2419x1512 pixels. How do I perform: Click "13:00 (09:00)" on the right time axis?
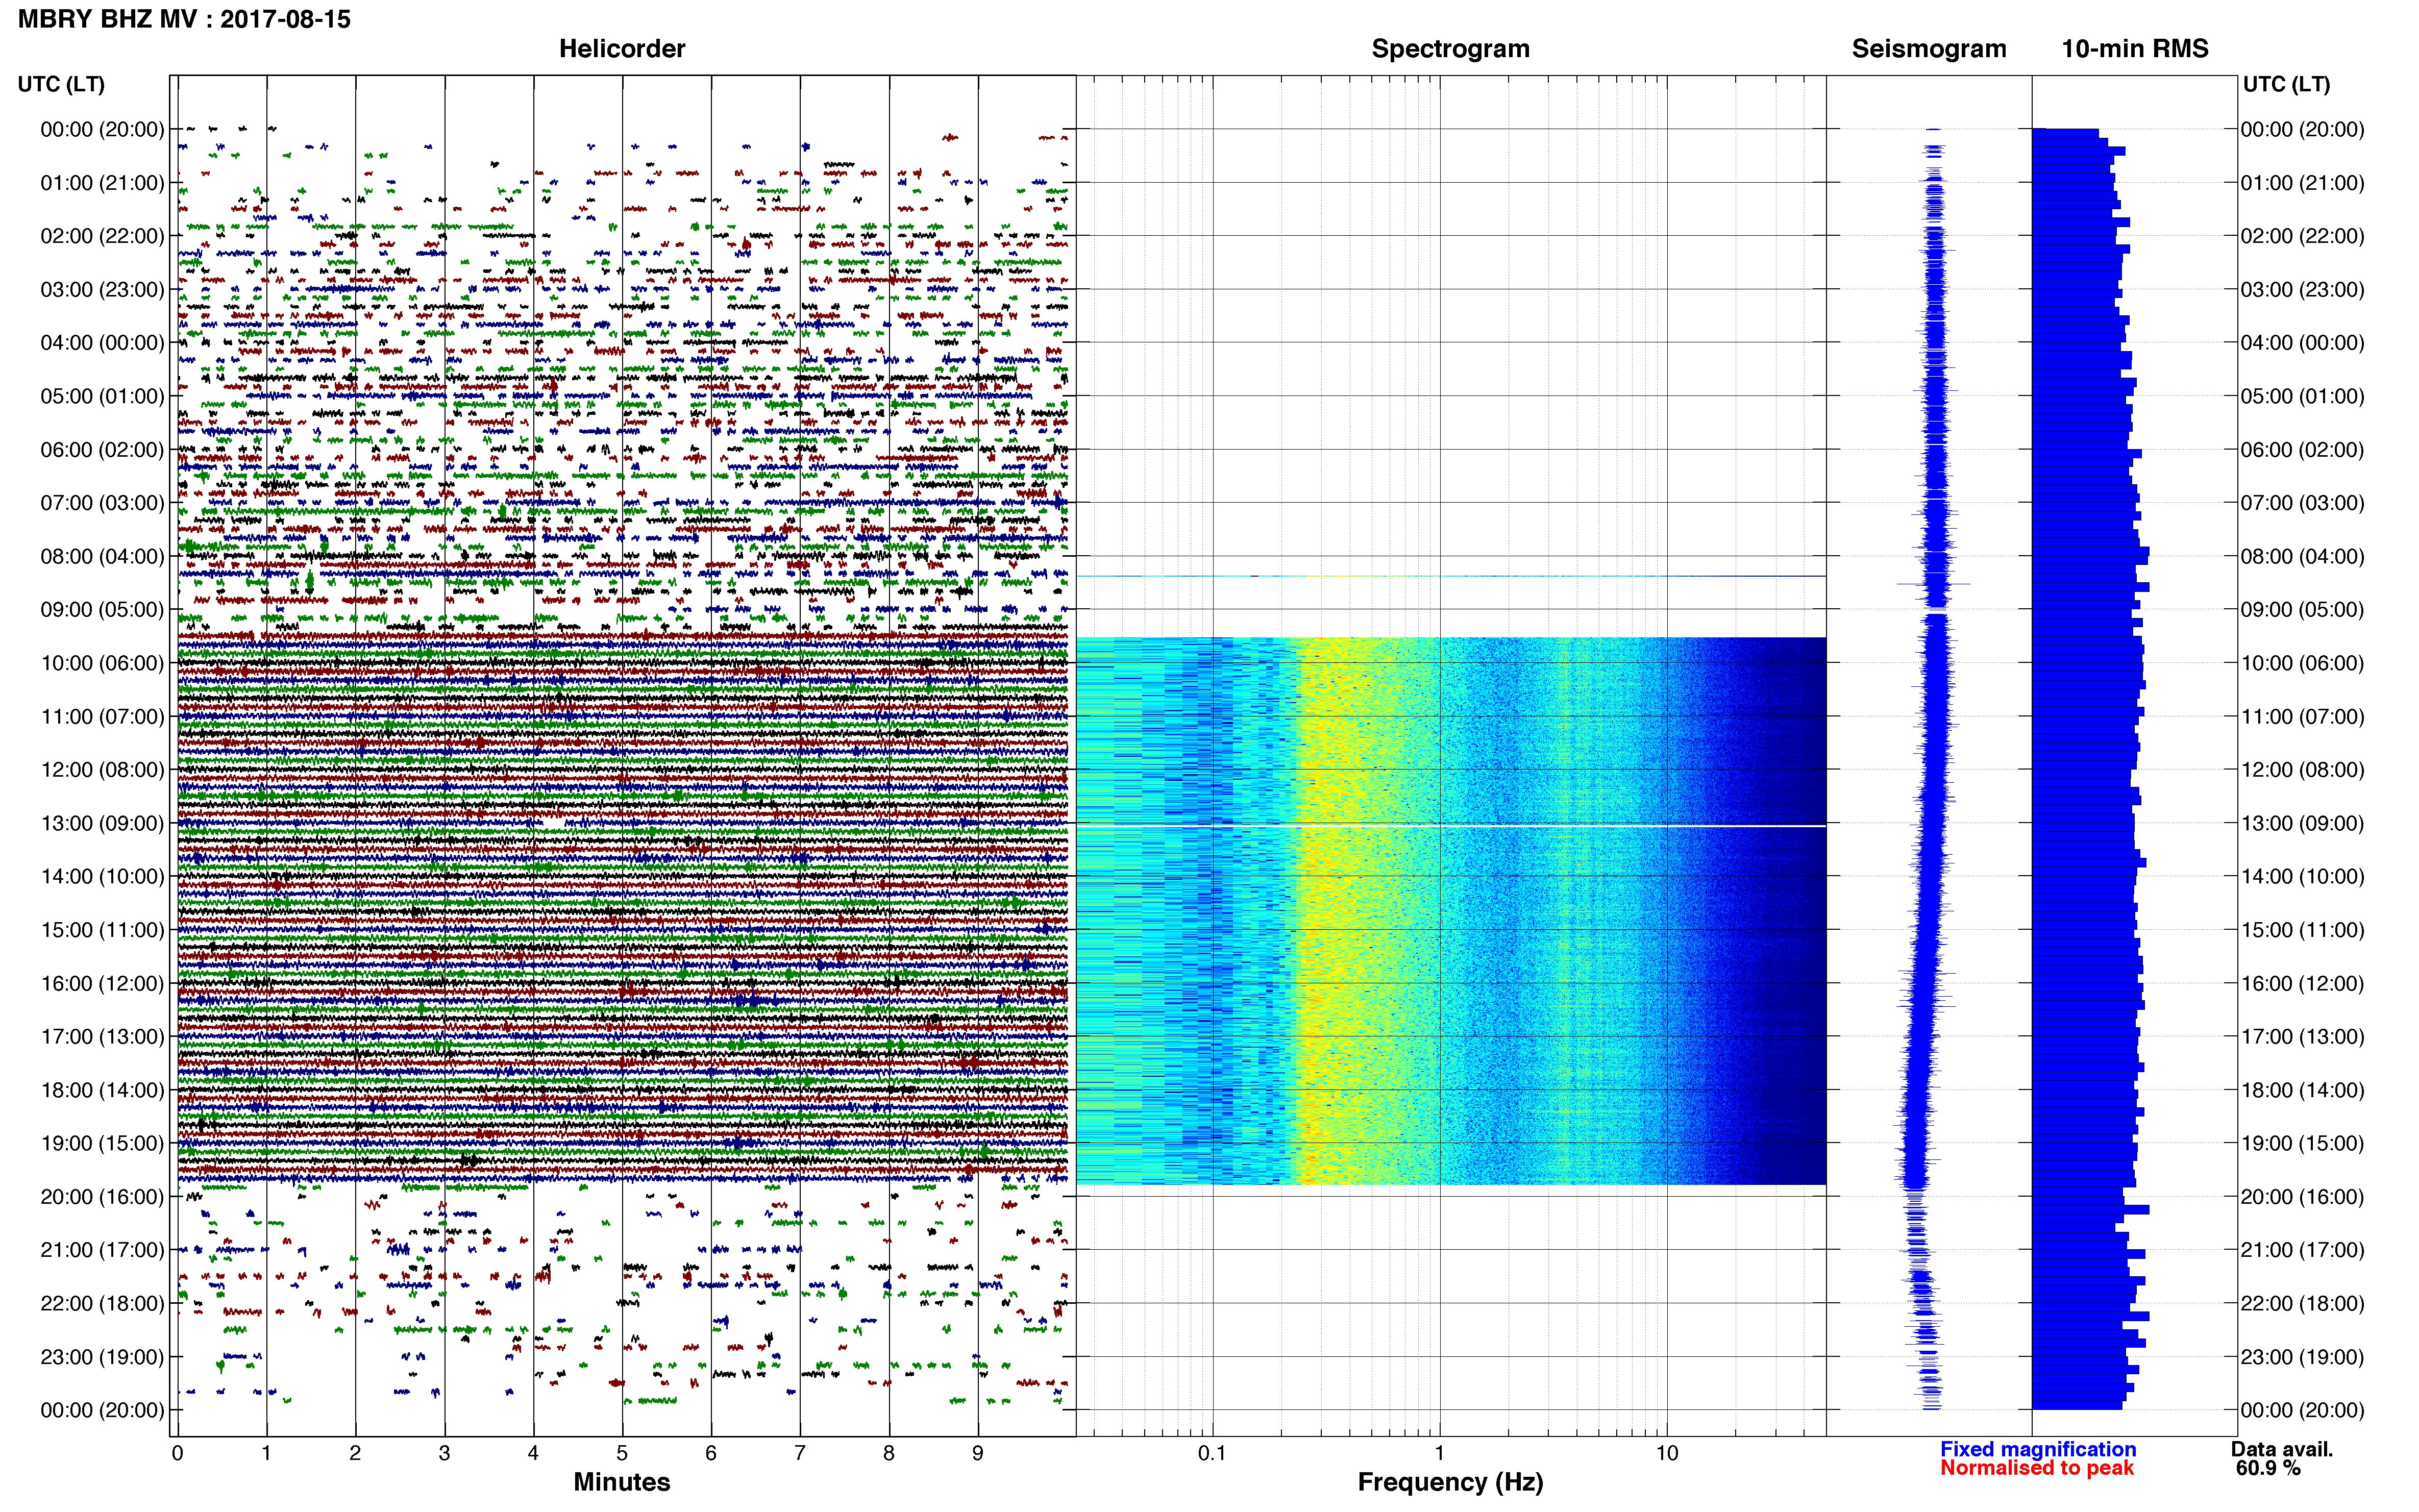pos(2302,823)
